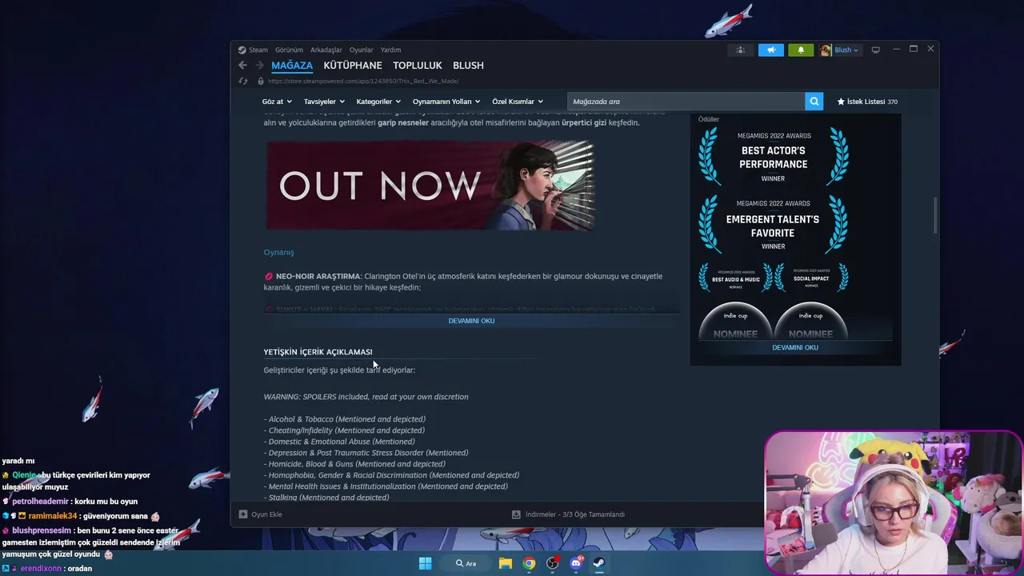Expand description with DEVAMINI OKU below Oynanış
Viewport: 1024px width, 576px height.
pos(471,321)
